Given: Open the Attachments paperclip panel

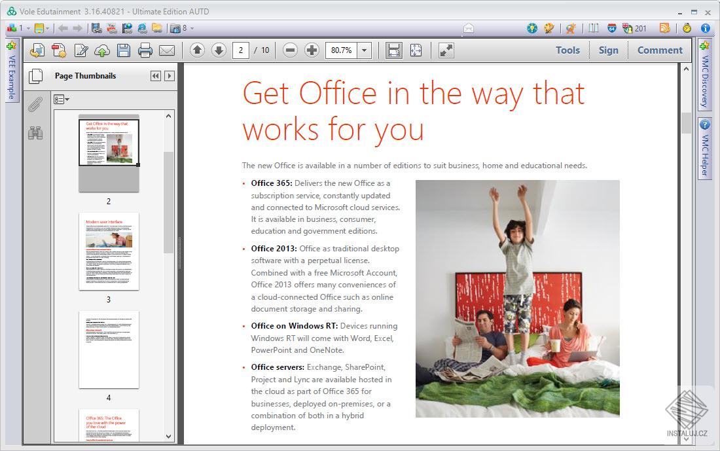Looking at the screenshot, I should coord(35,105).
